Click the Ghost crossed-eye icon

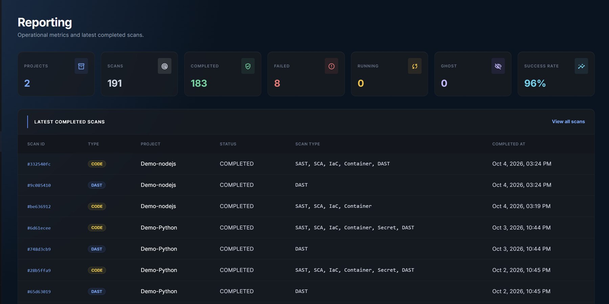point(498,66)
